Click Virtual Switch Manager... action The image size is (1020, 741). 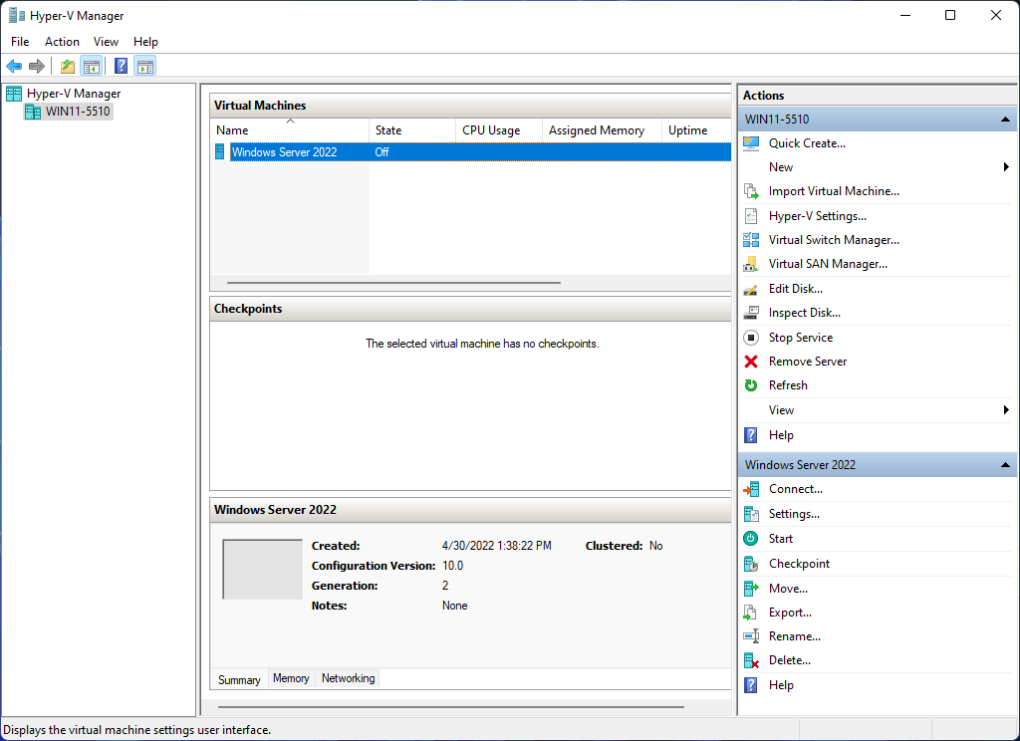(834, 240)
